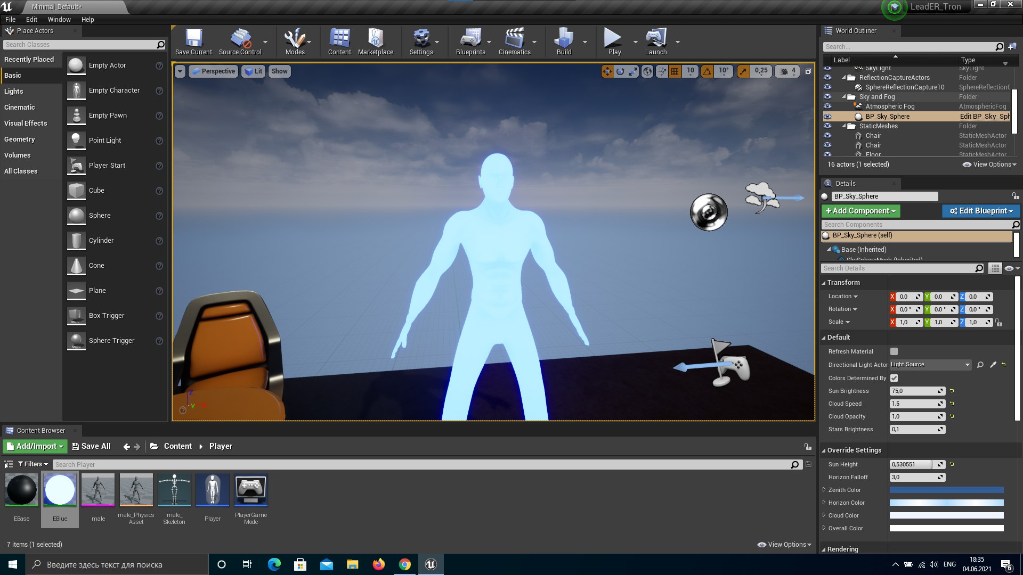The height and width of the screenshot is (575, 1023).
Task: Toggle scale snapping in viewport
Action: tap(743, 71)
